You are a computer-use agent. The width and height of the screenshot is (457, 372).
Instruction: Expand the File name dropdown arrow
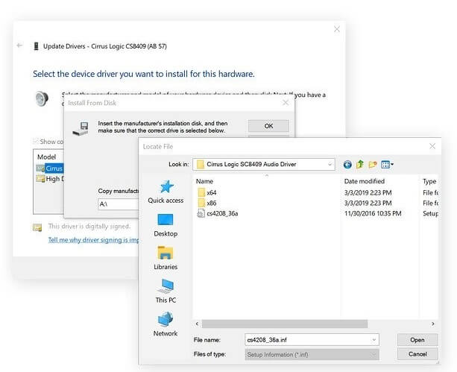(374, 340)
